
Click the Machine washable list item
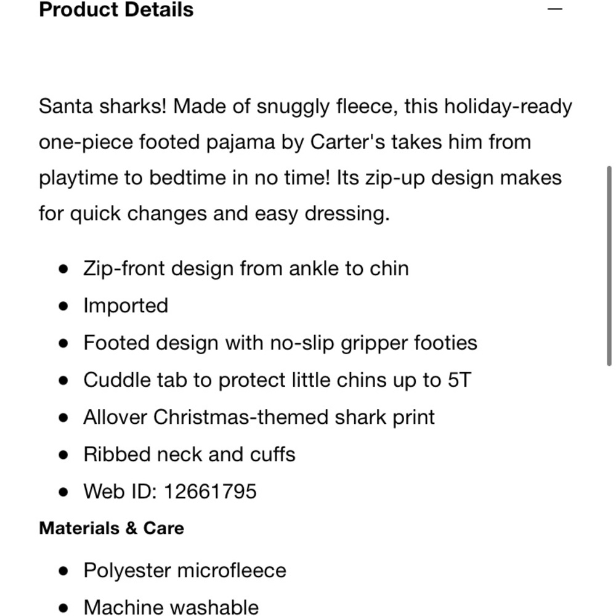point(171,607)
